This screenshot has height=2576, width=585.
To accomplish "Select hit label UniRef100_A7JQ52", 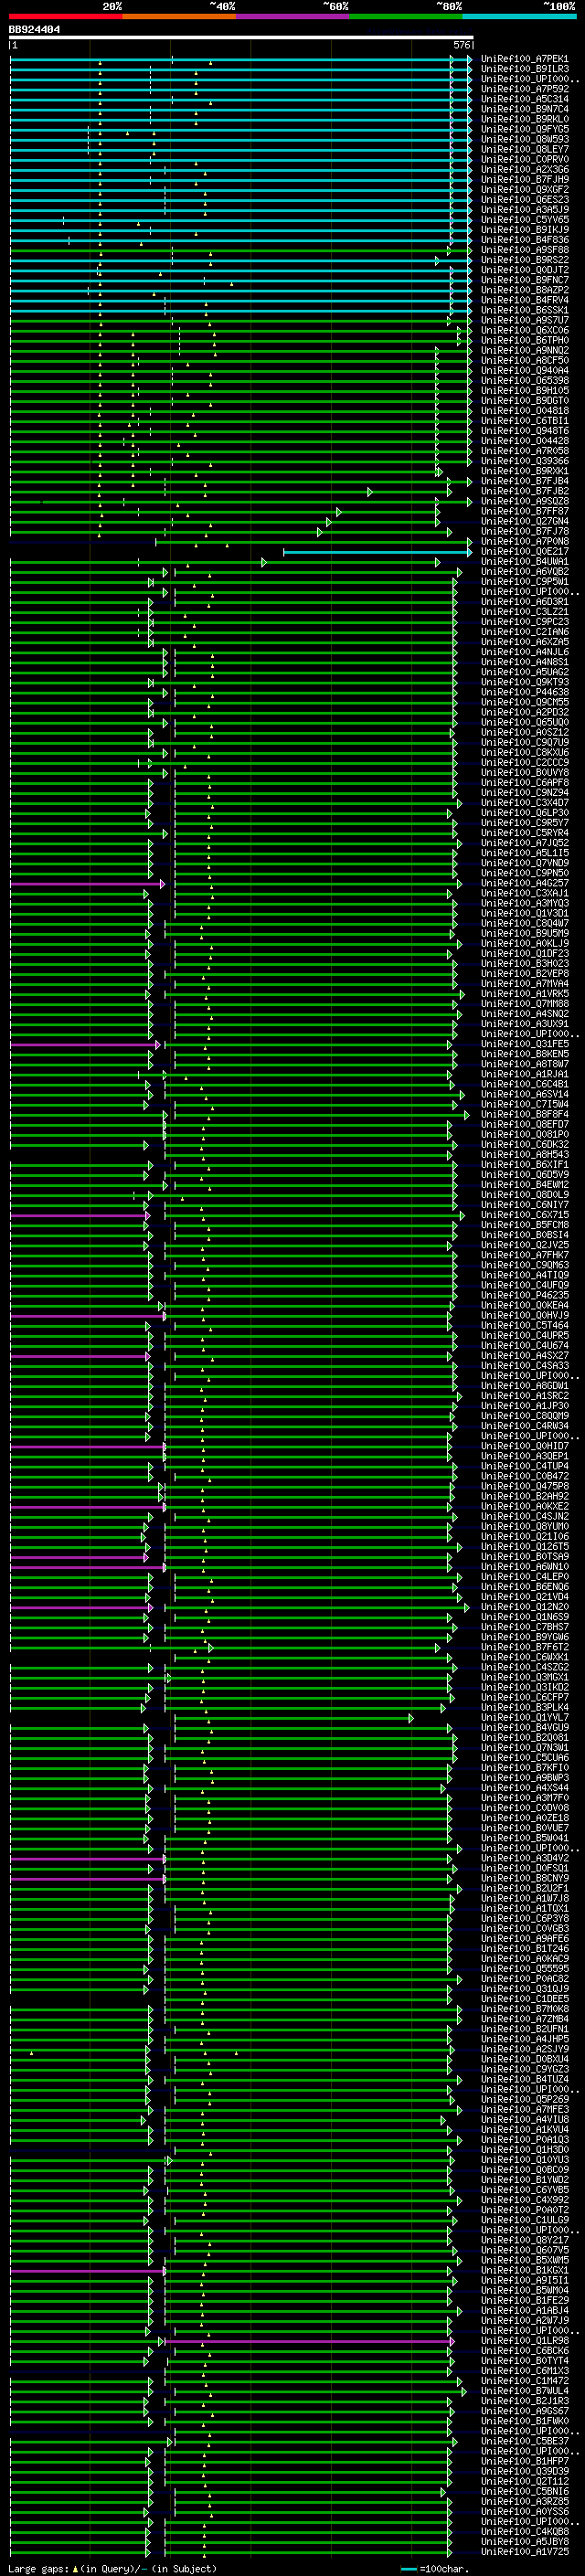I will point(524,843).
